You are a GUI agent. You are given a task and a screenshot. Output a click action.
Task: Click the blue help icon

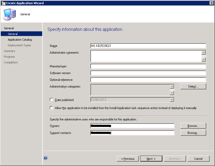click(x=46, y=158)
